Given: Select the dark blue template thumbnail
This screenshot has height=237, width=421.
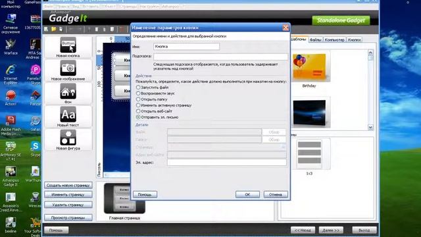Looking at the screenshot, I should [x=309, y=113].
